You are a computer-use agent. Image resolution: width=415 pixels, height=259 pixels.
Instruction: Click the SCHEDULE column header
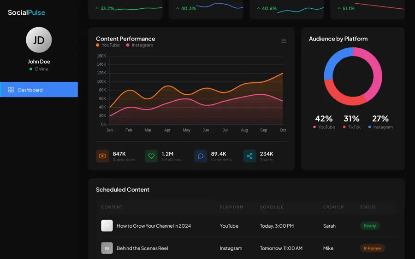pyautogui.click(x=272, y=207)
